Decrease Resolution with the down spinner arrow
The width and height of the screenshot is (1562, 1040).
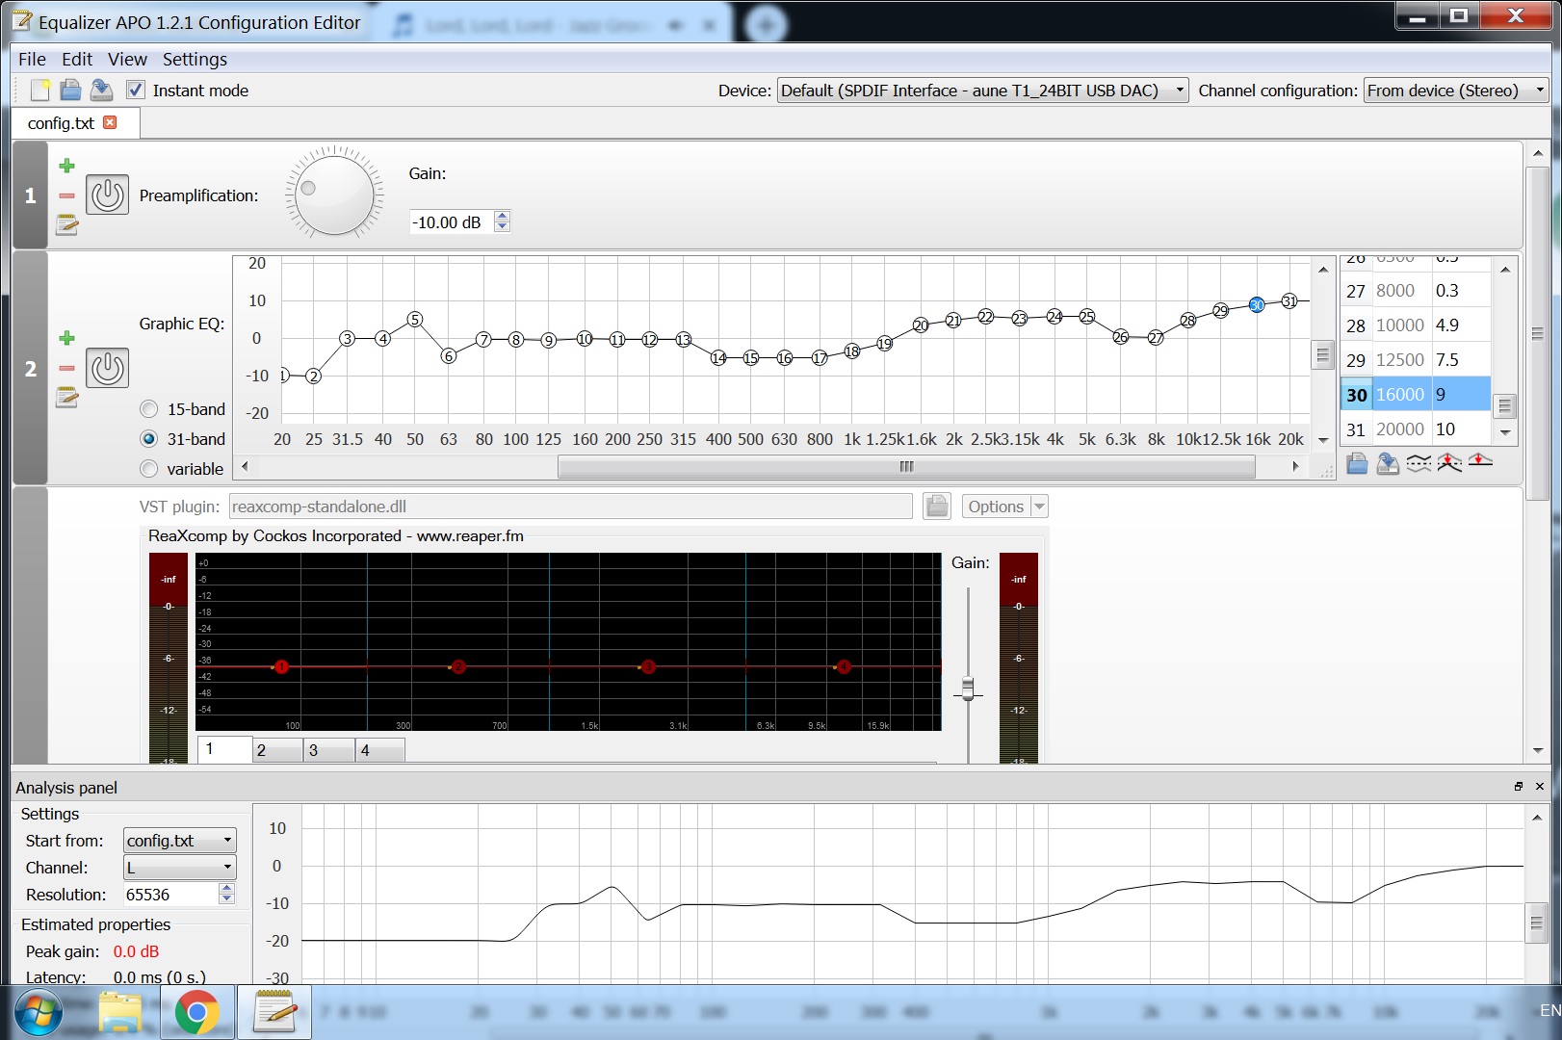[226, 899]
